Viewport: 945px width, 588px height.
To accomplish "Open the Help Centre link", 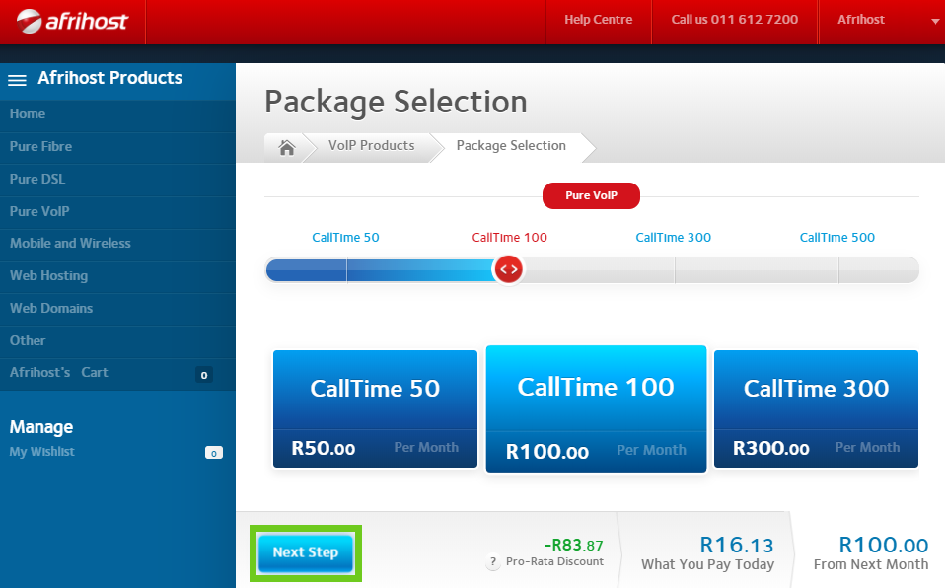I will tap(598, 20).
